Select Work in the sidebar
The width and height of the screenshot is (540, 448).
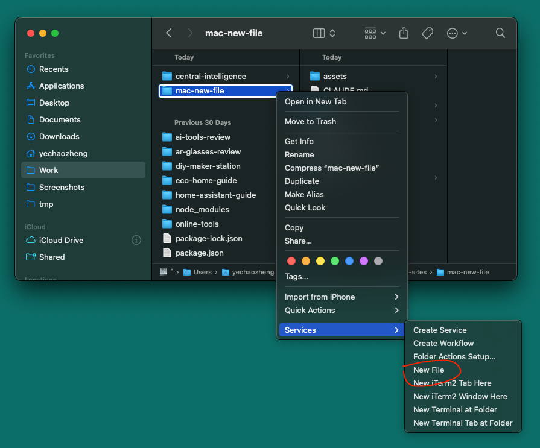[83, 170]
